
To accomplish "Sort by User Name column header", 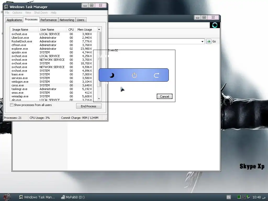I will [52, 30].
